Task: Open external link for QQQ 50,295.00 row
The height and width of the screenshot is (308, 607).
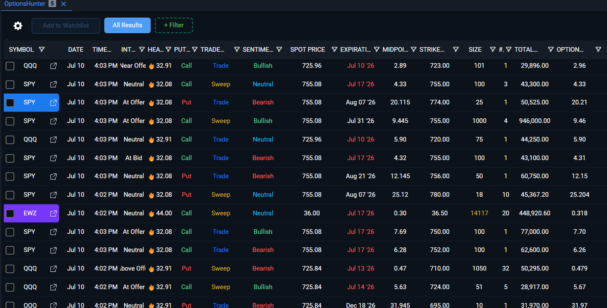Action: pyautogui.click(x=53, y=269)
